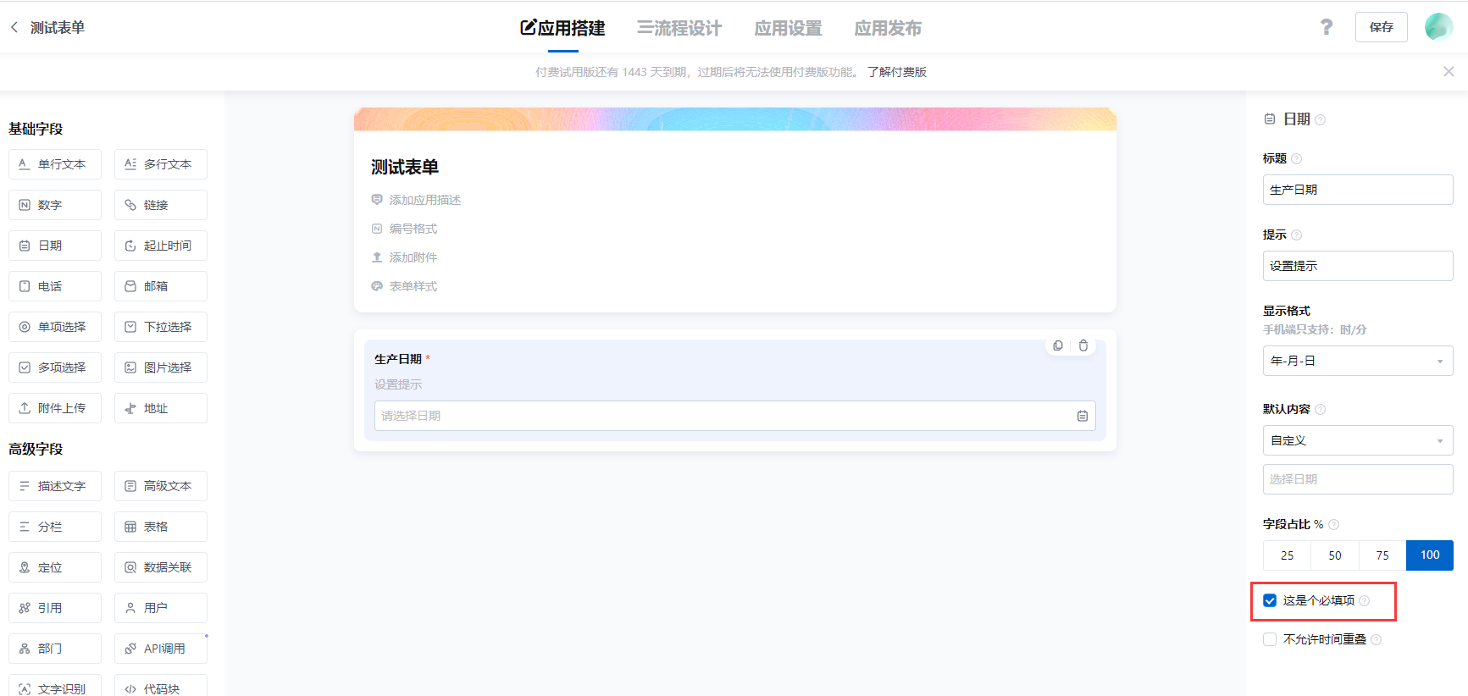Set field width to 25 percent
Screen dimensions: 1468x696
tap(1287, 555)
